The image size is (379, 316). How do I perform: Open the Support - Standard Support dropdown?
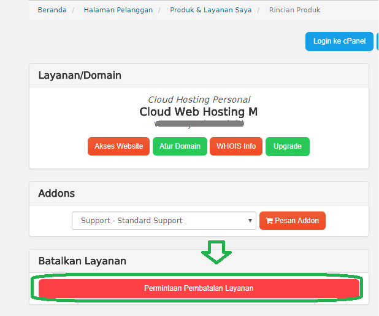(164, 221)
